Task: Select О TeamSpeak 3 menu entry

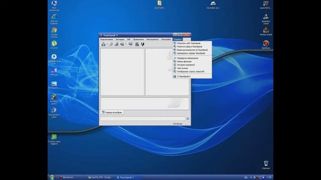Action: [192, 76]
